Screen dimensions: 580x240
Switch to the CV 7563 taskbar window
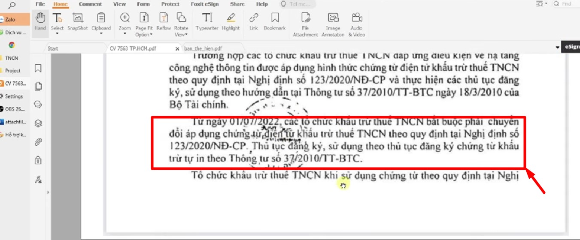[15, 84]
